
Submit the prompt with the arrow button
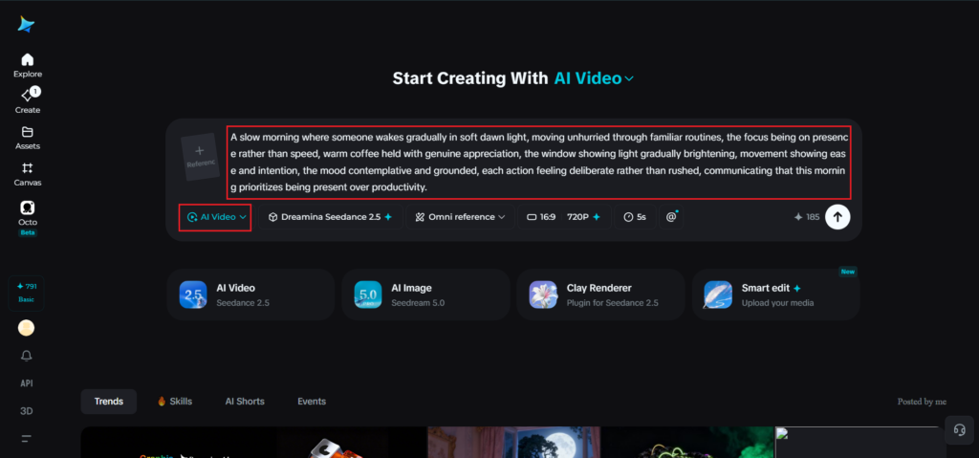point(838,217)
